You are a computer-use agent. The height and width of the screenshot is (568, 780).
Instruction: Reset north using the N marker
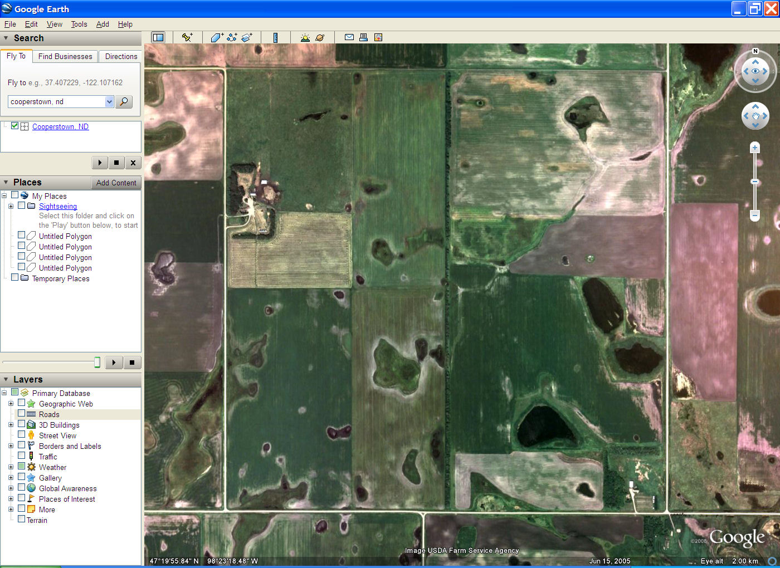point(755,51)
